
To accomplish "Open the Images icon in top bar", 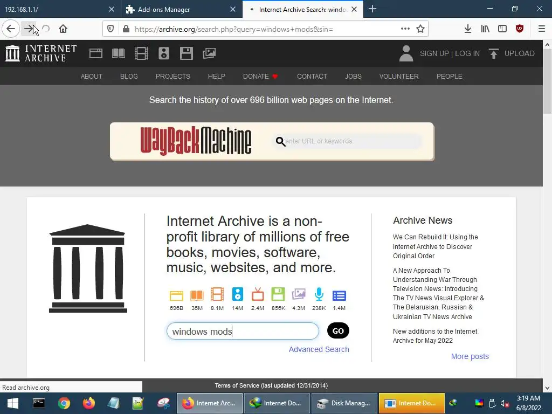I will (209, 53).
